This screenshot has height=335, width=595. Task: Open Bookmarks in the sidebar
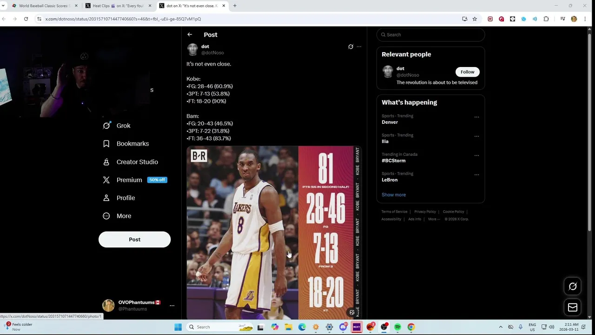point(126,144)
